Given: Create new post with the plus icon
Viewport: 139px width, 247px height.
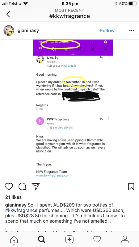Looking at the screenshot, I should [69, 240].
